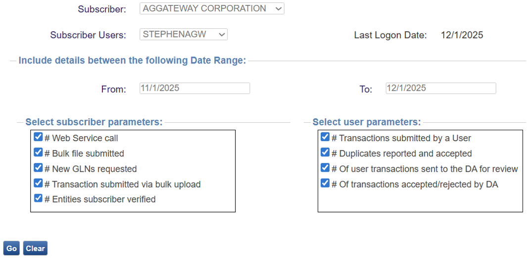Toggle Transactions submitted by a User checkbox
This screenshot has width=527, height=260.
[325, 138]
